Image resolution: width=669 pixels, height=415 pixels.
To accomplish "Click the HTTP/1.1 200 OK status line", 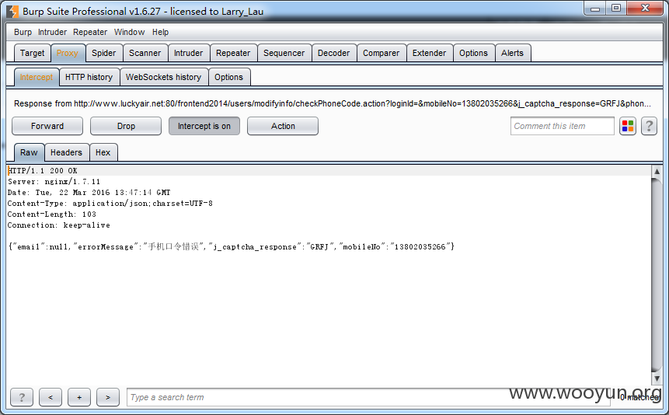I will pos(43,171).
